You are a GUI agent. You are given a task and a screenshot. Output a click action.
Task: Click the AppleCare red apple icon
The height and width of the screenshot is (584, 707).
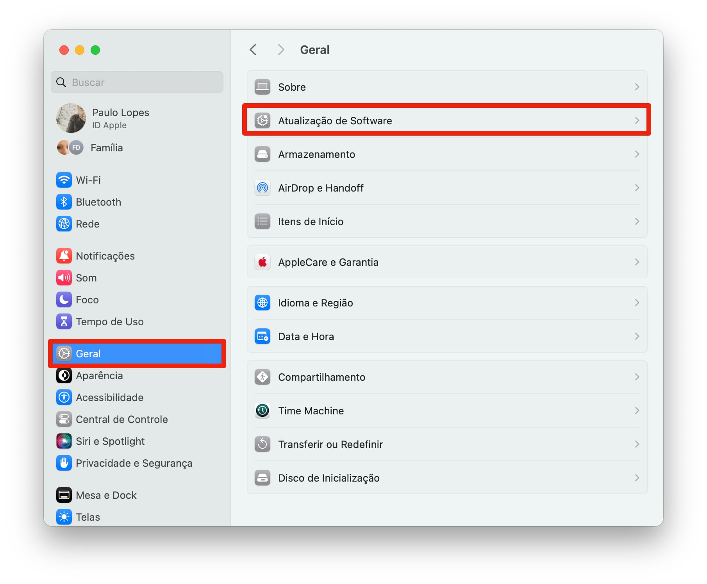tap(262, 262)
